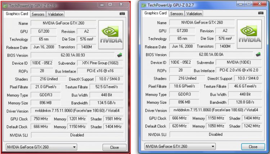Click Subvendor field XFX Pine Group (1682)
This screenshot has width=270, height=154.
tap(100, 63)
